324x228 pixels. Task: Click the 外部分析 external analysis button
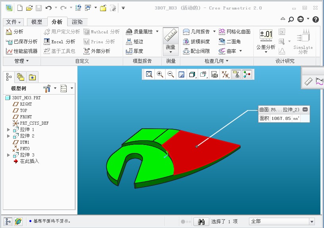(97, 51)
